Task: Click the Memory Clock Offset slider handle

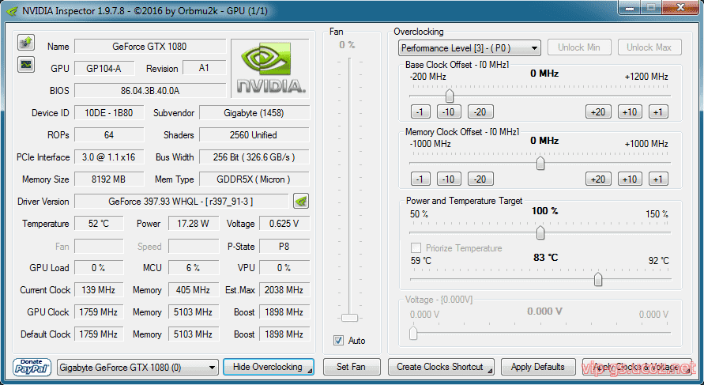Action: pyautogui.click(x=540, y=163)
